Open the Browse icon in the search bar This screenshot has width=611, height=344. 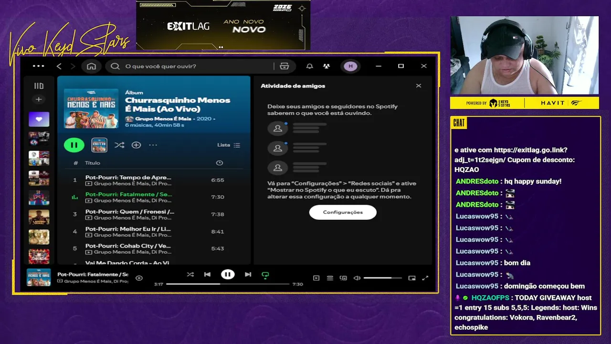click(284, 66)
